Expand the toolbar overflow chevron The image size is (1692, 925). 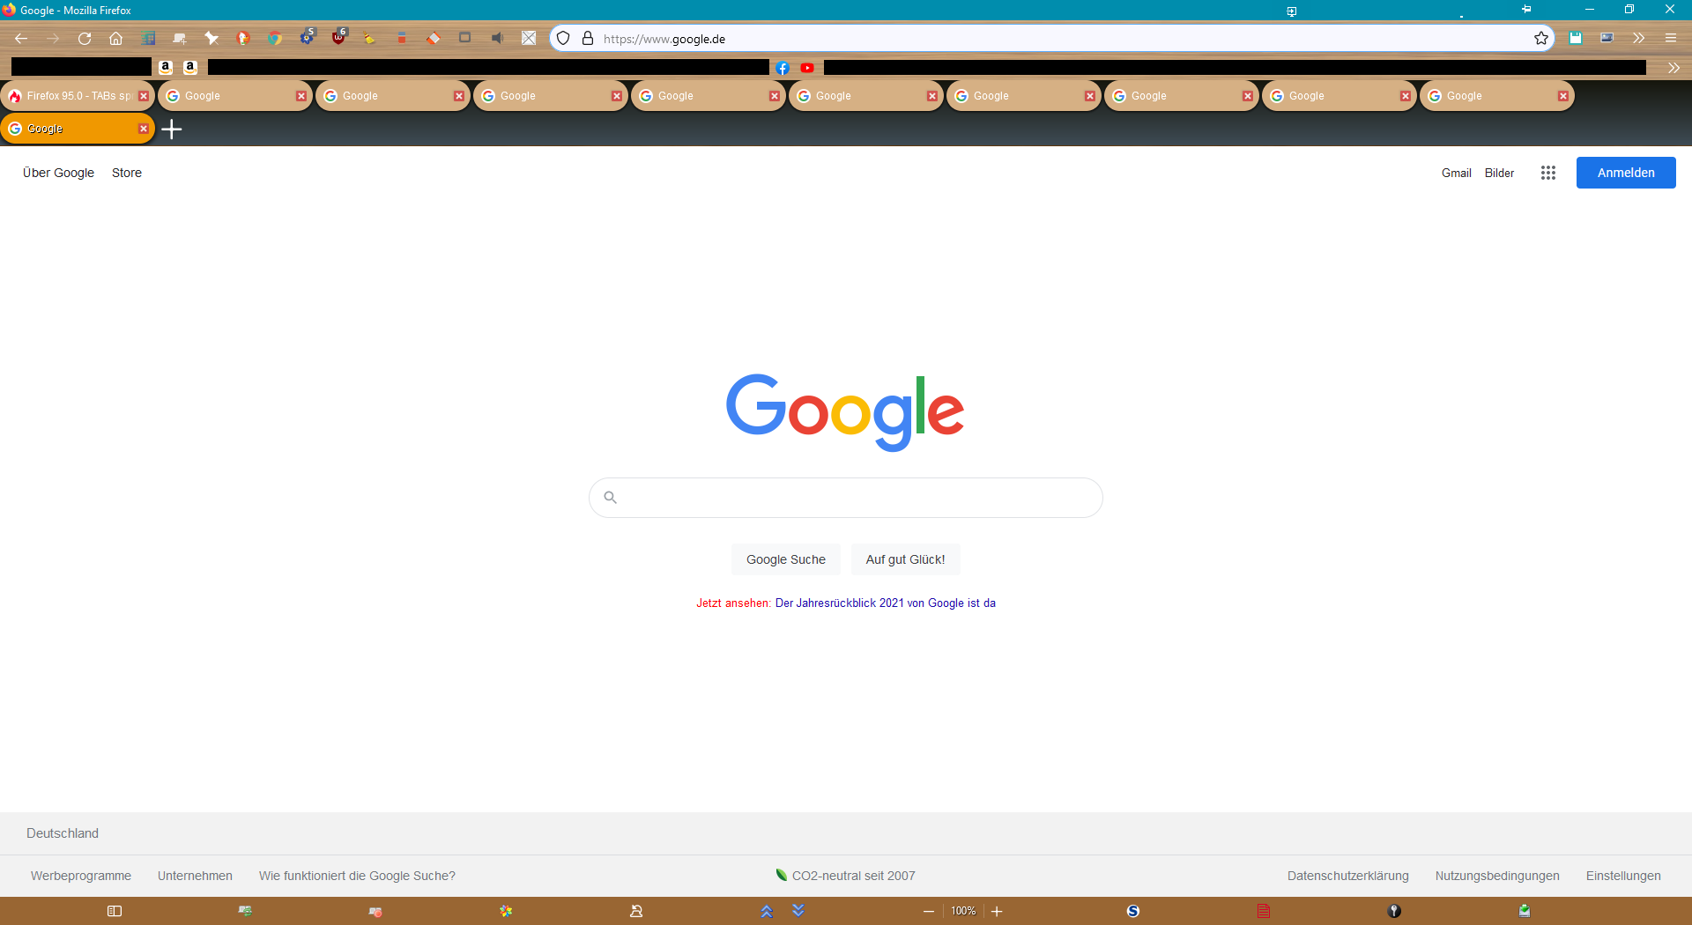coord(1639,39)
